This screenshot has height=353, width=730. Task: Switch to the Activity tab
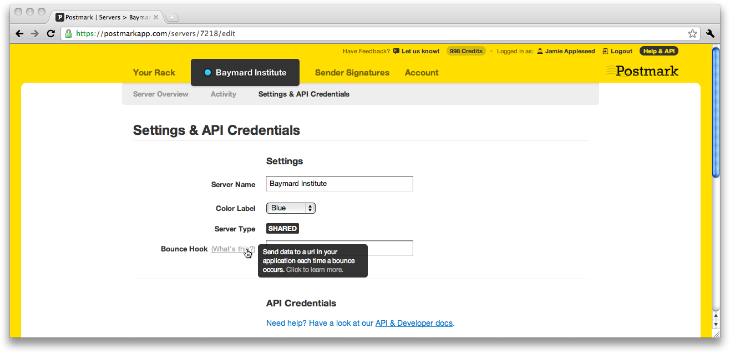(x=223, y=94)
